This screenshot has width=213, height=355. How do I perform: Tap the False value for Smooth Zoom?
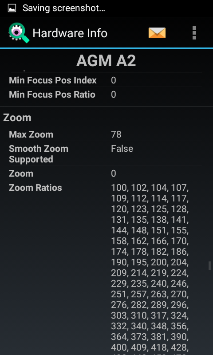[x=122, y=149]
